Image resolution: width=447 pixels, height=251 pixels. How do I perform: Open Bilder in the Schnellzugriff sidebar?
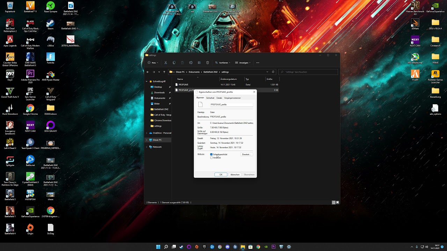(157, 104)
